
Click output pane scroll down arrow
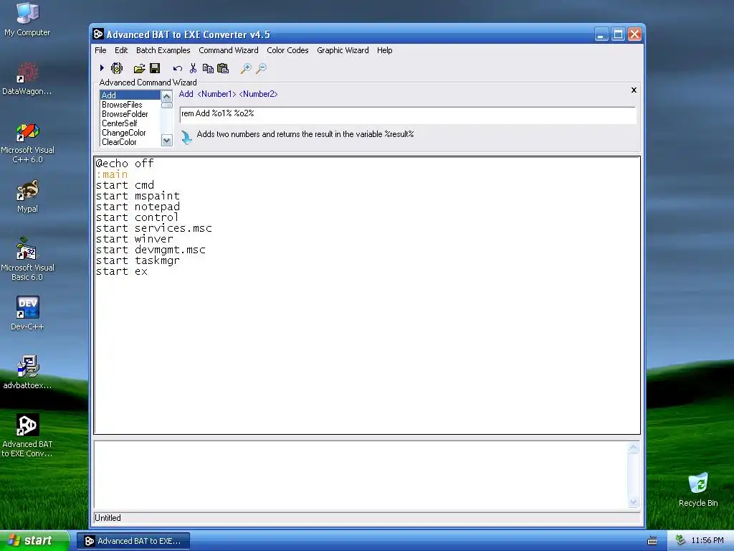(634, 502)
